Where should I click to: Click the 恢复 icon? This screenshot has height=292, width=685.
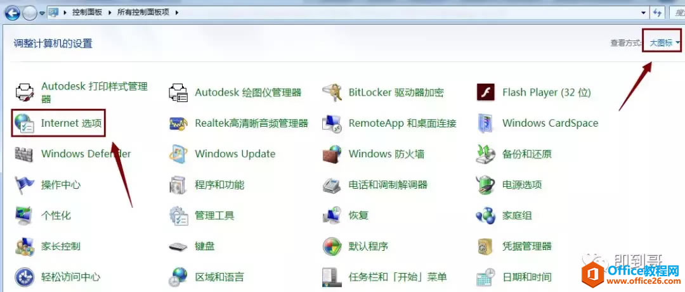click(332, 215)
